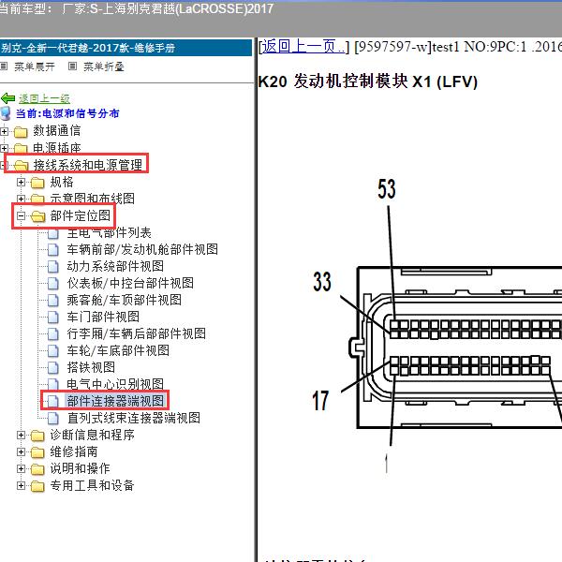This screenshot has width=562, height=562.
Task: Expand the 数据通信 tree node
Action: pos(4,131)
